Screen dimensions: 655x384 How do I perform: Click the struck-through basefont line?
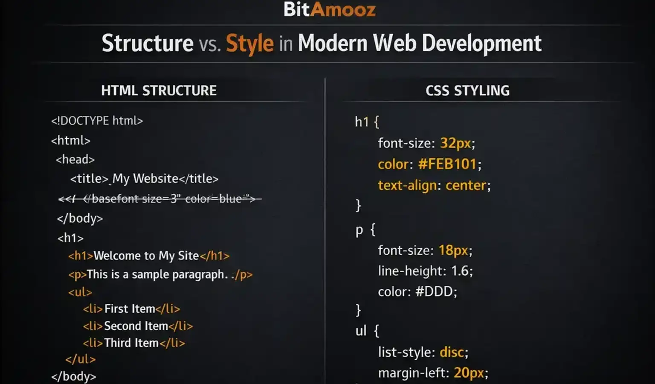tap(160, 199)
